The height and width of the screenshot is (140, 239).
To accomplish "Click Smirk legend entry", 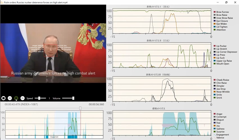I will (x=218, y=98).
